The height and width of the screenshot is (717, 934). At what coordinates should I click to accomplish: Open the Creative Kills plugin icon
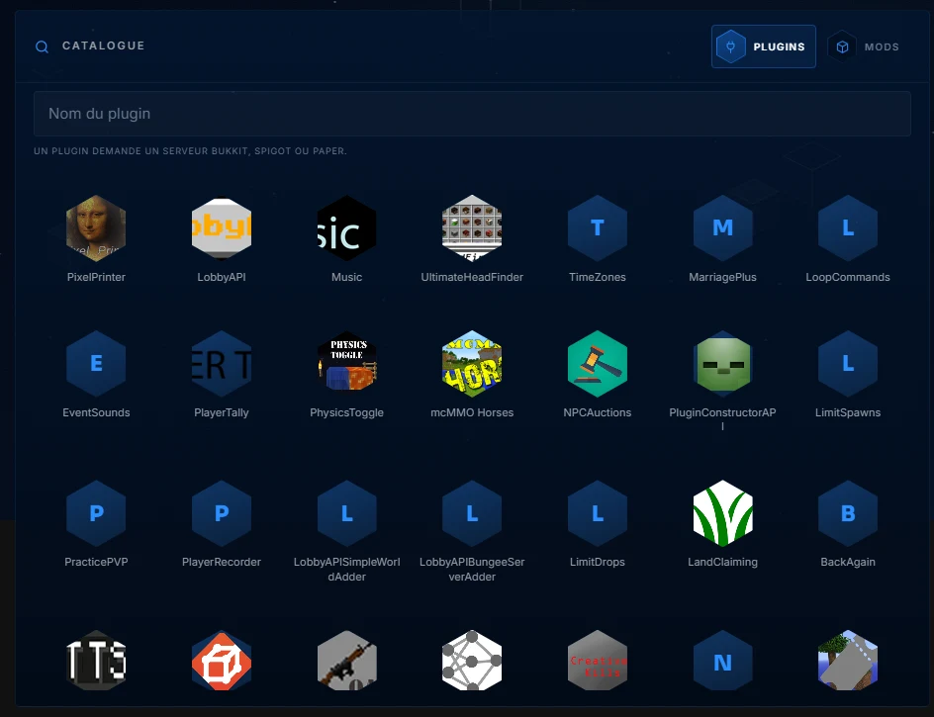coord(598,661)
